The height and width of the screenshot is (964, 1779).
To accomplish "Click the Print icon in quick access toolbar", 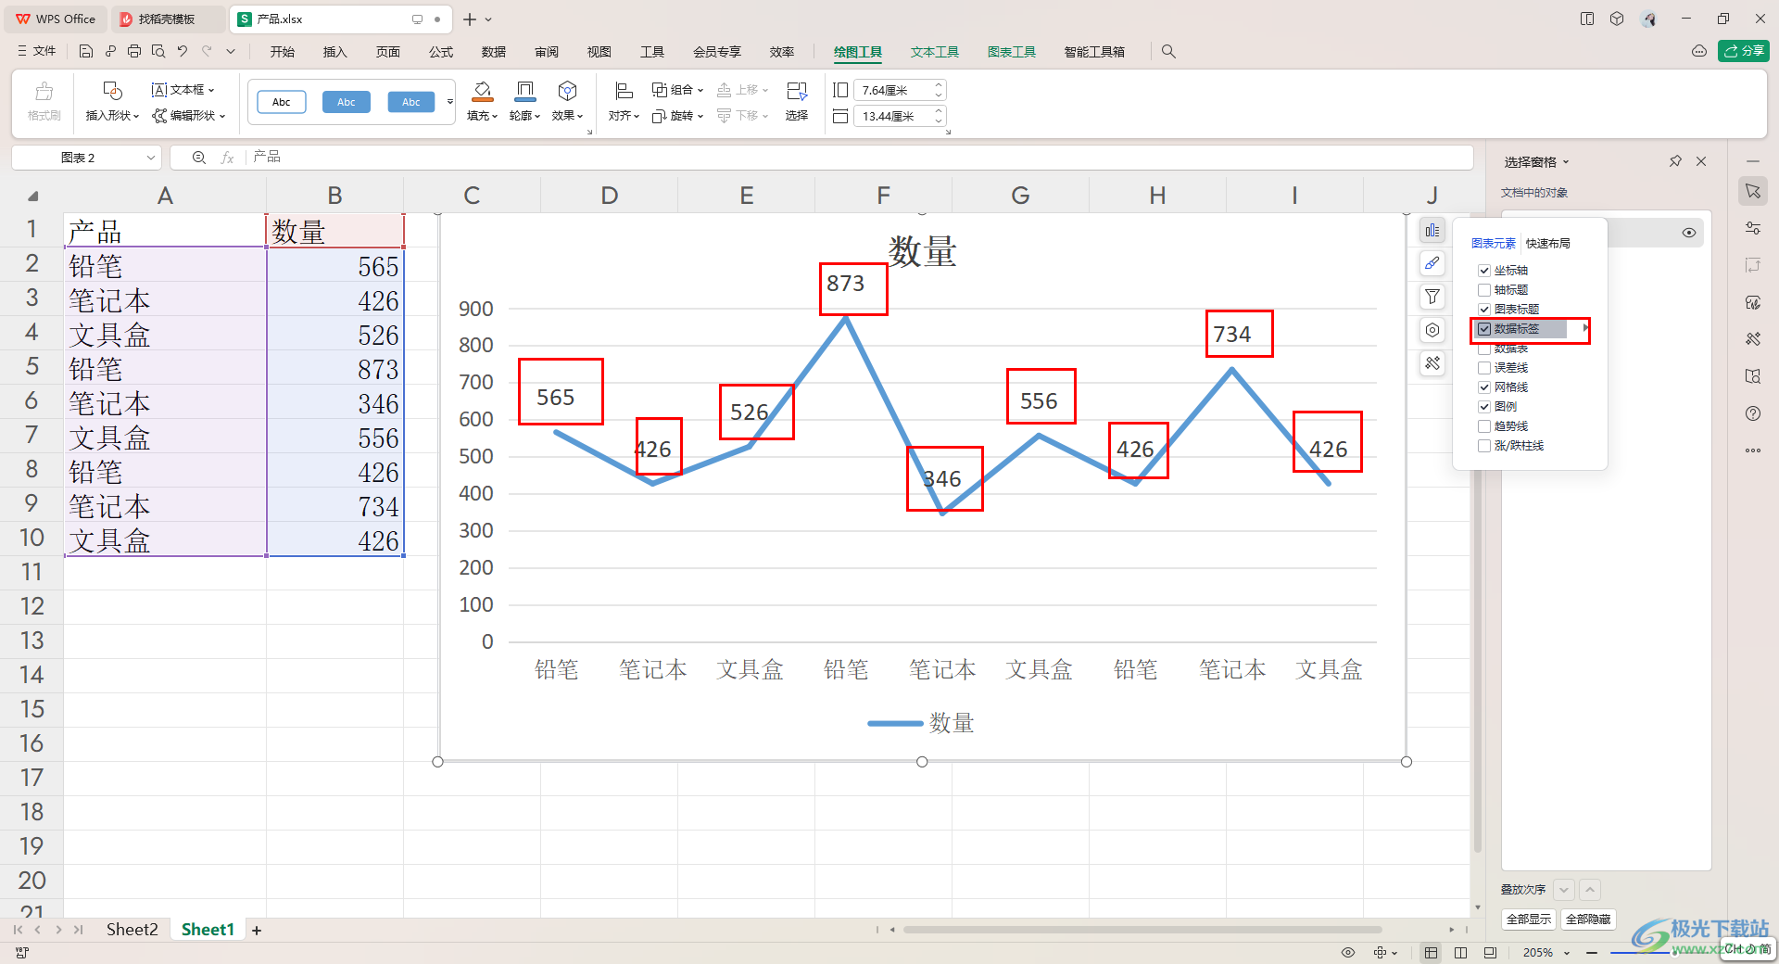I will (134, 52).
